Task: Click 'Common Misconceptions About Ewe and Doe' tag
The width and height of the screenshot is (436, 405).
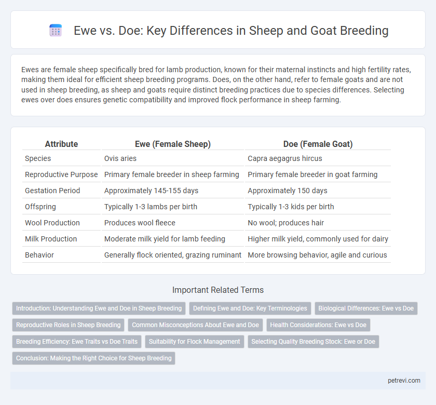Action: tap(195, 325)
